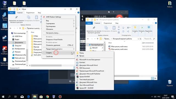The image size is (176, 99).
Task: Click the Visio icon beside Документ Microsoft Visio
Action: tap(77, 82)
